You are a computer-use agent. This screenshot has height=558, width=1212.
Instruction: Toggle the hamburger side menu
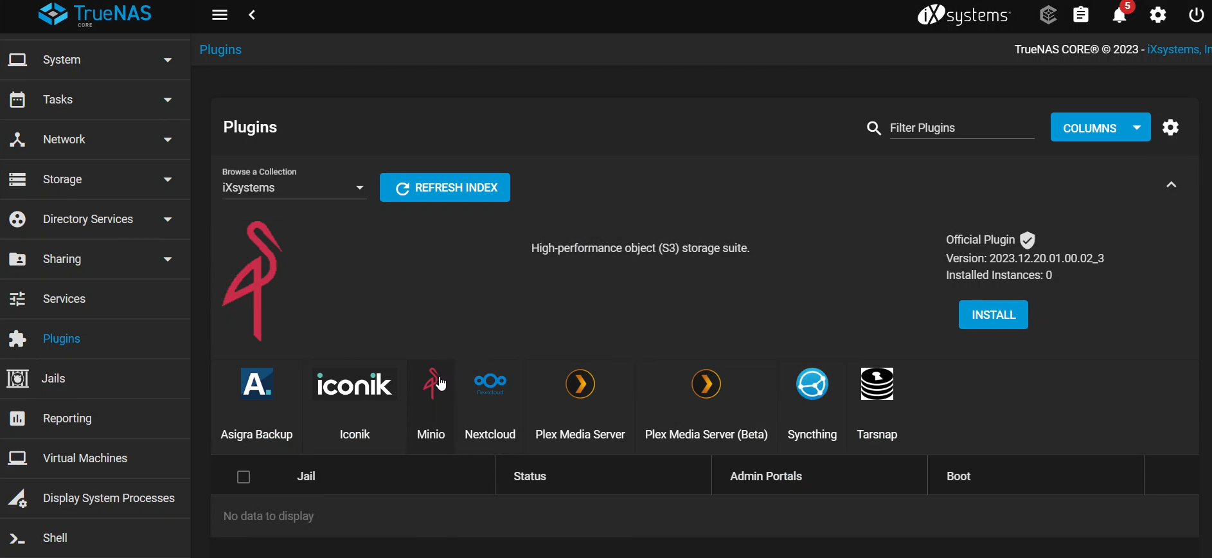tap(220, 15)
